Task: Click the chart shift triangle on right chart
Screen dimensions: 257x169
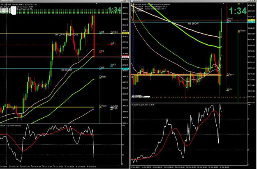Action: point(224,3)
